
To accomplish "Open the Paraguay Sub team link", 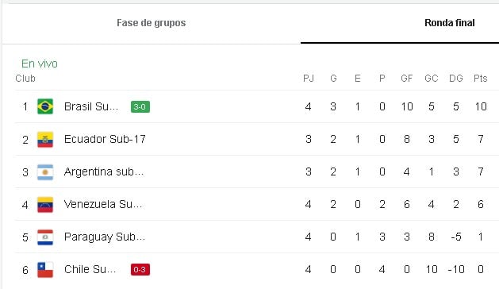I will coord(105,237).
